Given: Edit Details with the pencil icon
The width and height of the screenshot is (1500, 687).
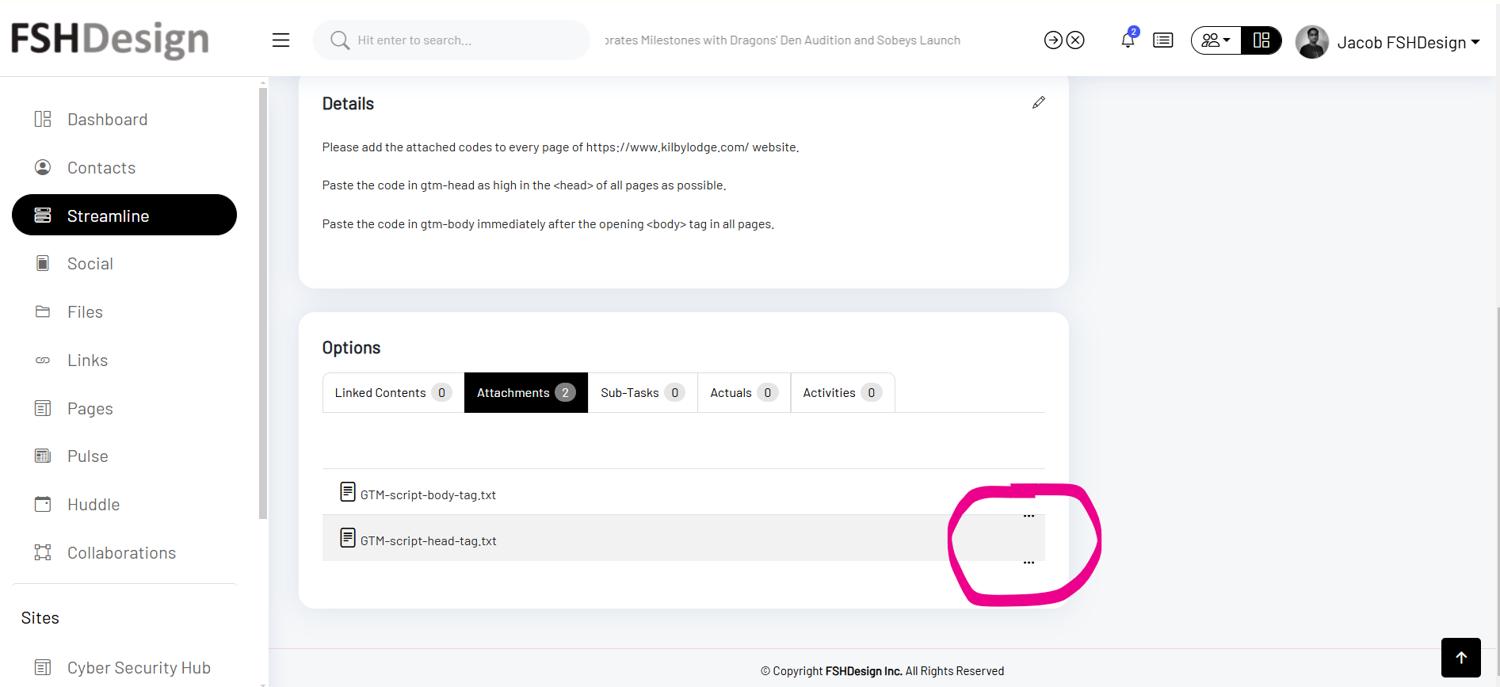Looking at the screenshot, I should tap(1038, 103).
